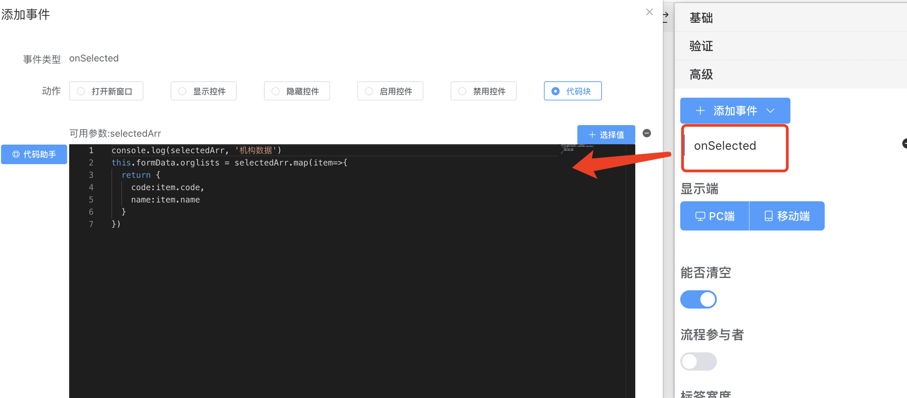Screen dimensions: 907x398
Task: Expand the 添加事件 dropdown chevron
Action: click(770, 110)
